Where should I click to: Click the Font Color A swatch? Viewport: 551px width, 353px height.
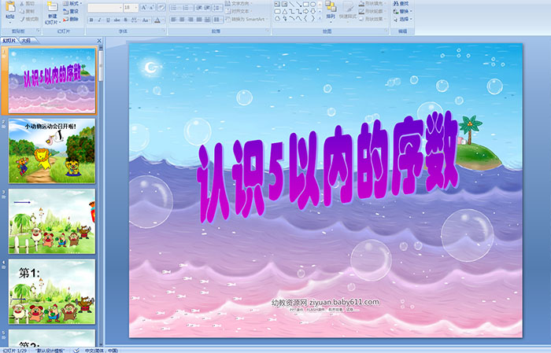(157, 20)
